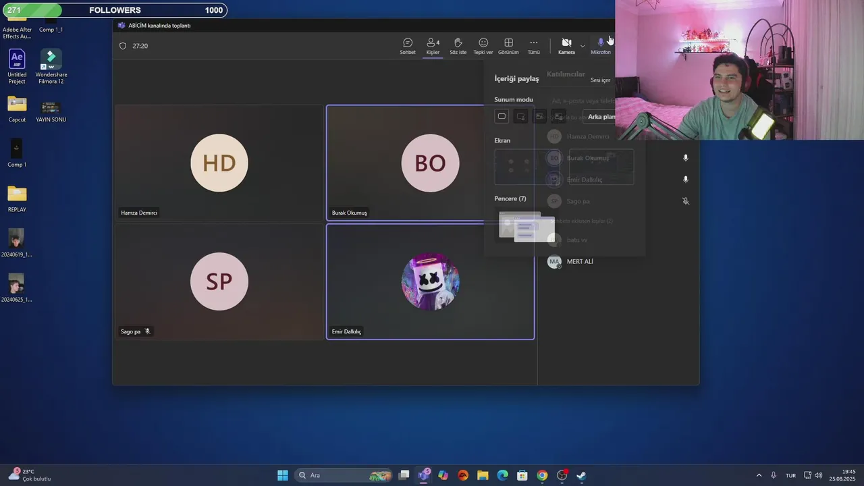Open the REPLAY folder on desktop
The width and height of the screenshot is (864, 486).
coord(17,198)
